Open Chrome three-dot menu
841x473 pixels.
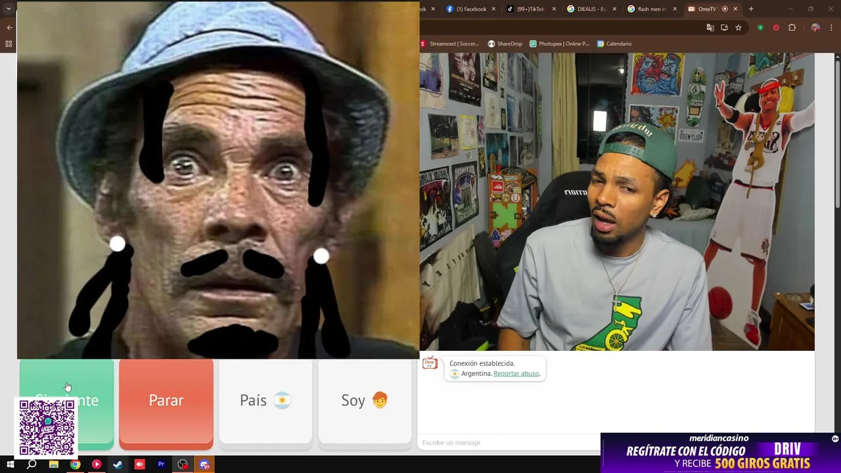tap(832, 28)
